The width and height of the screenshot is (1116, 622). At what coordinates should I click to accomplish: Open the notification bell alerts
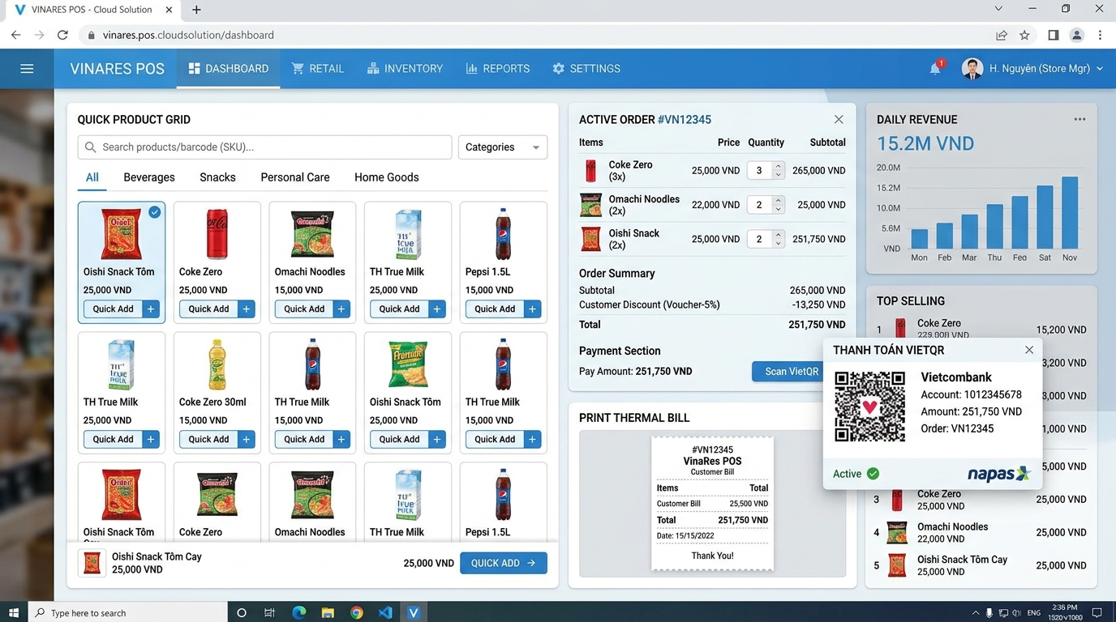935,69
